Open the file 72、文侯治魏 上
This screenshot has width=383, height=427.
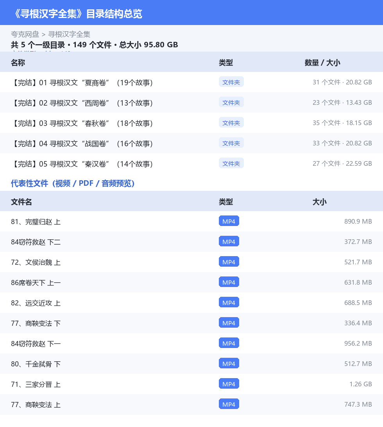pos(36,262)
